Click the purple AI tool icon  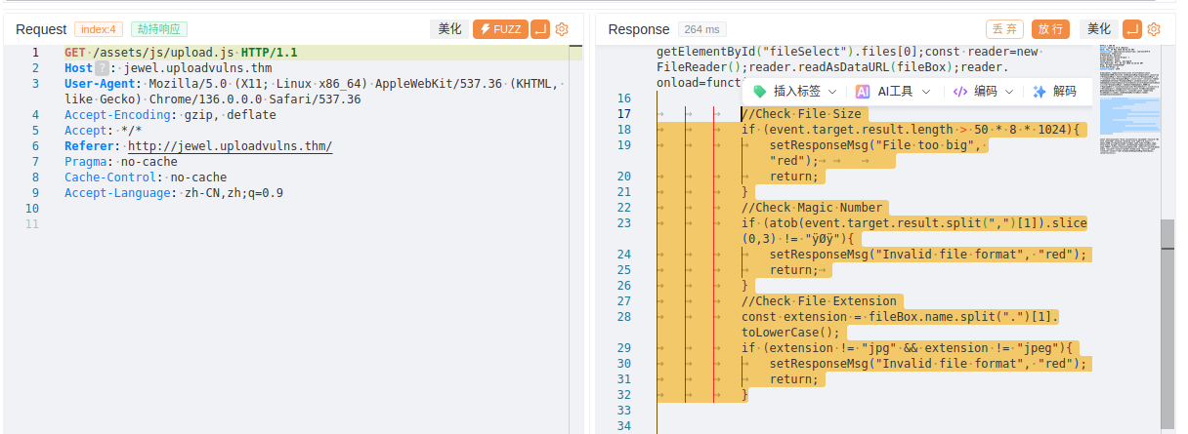863,92
